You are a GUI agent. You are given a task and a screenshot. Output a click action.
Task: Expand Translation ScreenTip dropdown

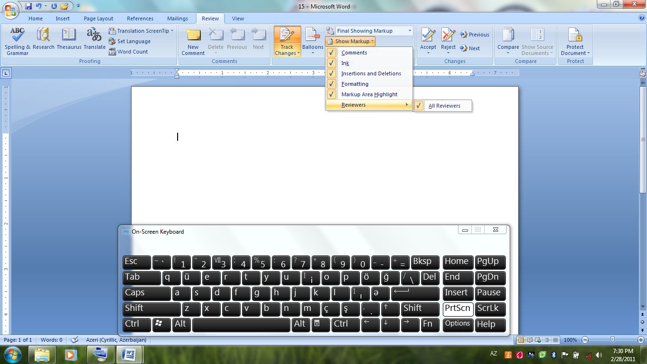172,31
